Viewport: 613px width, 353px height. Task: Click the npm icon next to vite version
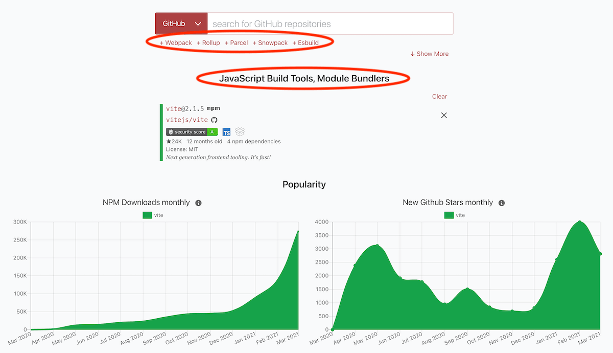pyautogui.click(x=213, y=108)
